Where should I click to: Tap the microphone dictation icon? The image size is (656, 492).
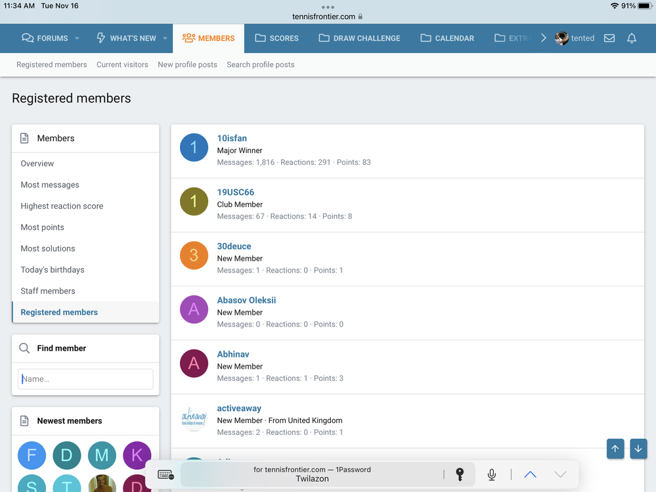coord(491,474)
